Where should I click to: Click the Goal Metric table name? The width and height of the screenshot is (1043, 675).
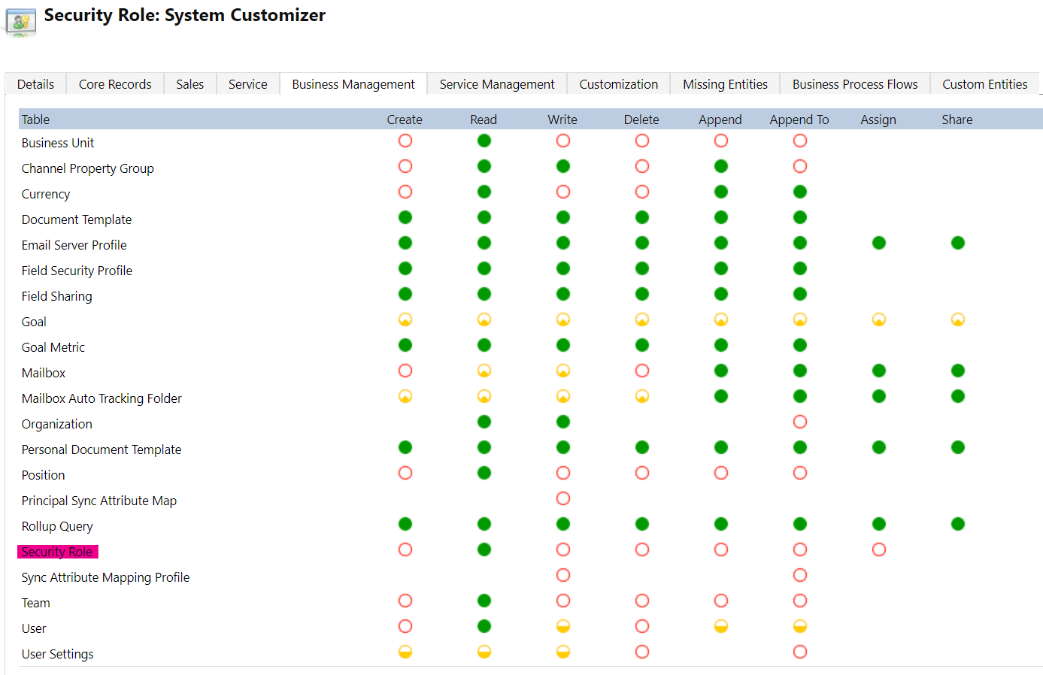click(x=53, y=347)
